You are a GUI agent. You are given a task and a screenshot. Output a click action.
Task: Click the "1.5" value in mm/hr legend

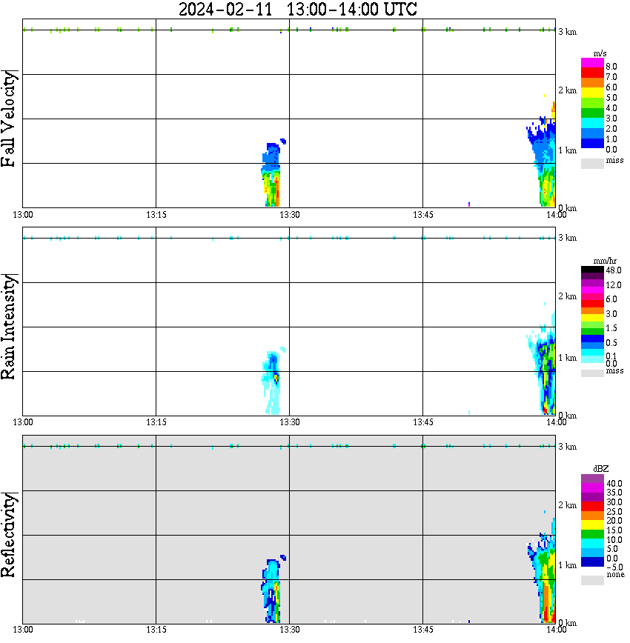point(611,328)
